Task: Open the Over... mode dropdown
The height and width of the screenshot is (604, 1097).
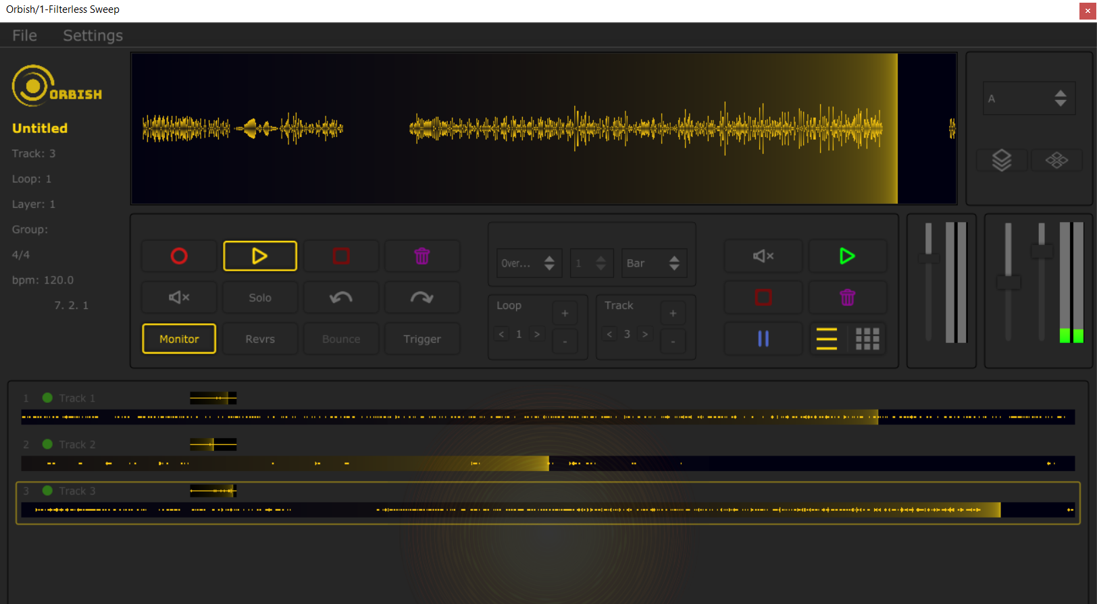Action: [529, 263]
